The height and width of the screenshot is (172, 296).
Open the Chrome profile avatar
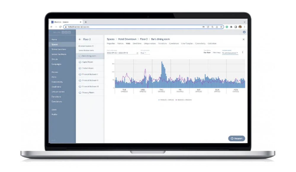click(240, 27)
